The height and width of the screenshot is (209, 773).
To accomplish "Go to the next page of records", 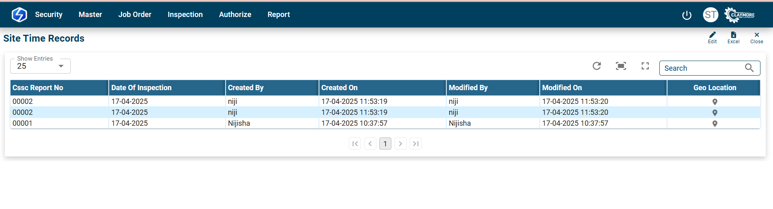I will point(400,144).
